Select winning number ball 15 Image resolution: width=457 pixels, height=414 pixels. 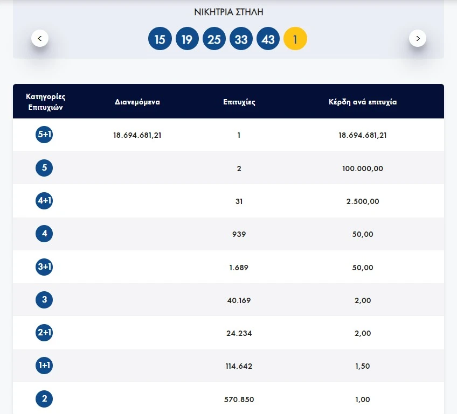coord(160,39)
